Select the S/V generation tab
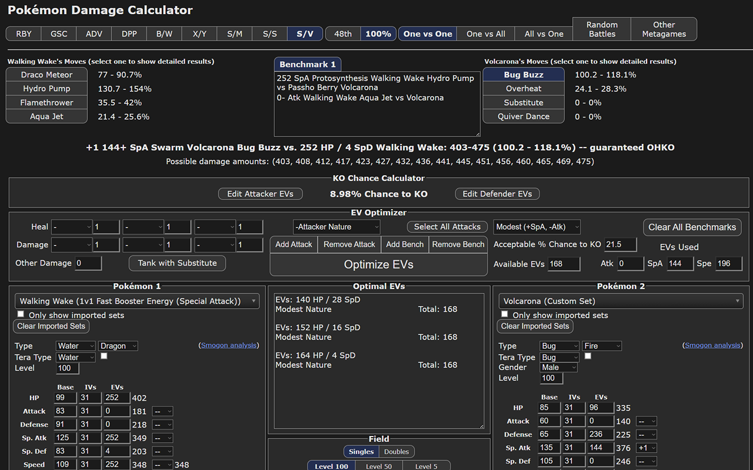Image resolution: width=753 pixels, height=470 pixels. [305, 33]
